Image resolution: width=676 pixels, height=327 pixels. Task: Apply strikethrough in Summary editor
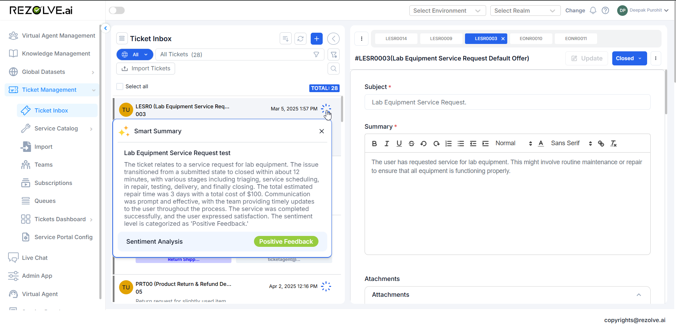coord(411,143)
